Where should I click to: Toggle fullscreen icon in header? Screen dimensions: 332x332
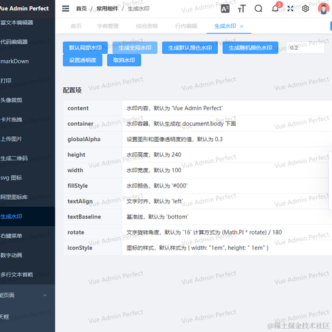290,9
